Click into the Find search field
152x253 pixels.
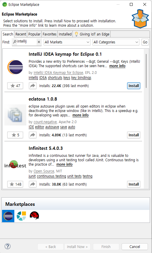pyautogui.click(x=27, y=42)
